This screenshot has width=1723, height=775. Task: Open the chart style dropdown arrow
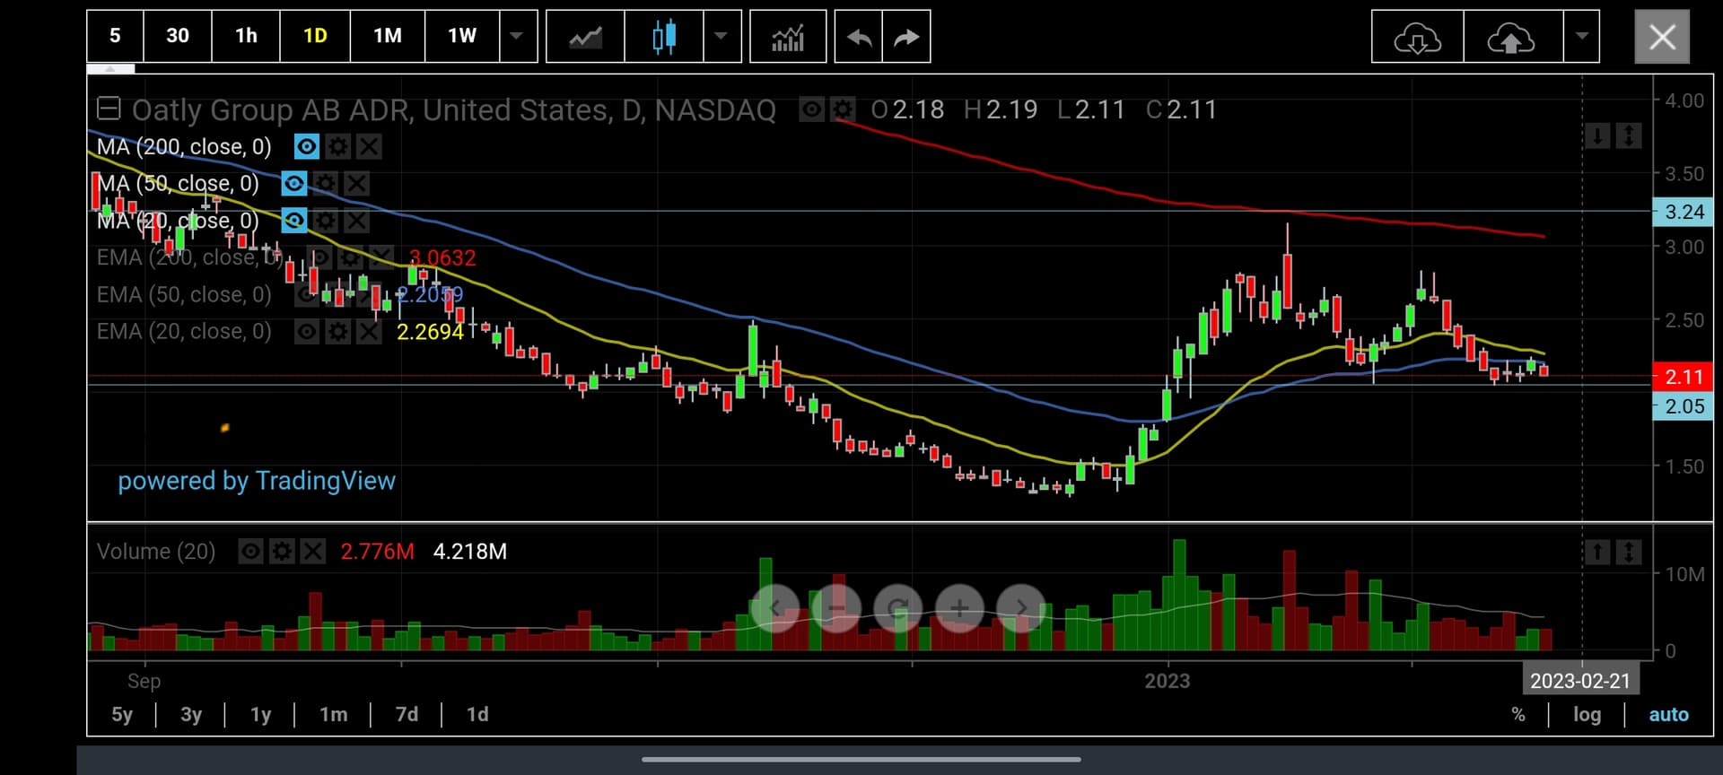722,37
